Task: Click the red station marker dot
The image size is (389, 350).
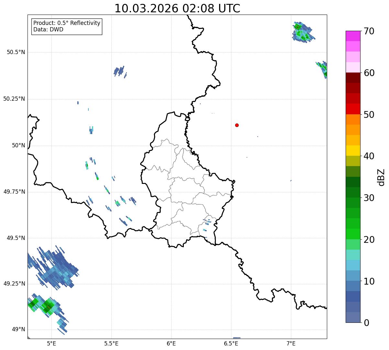Action: [237, 125]
